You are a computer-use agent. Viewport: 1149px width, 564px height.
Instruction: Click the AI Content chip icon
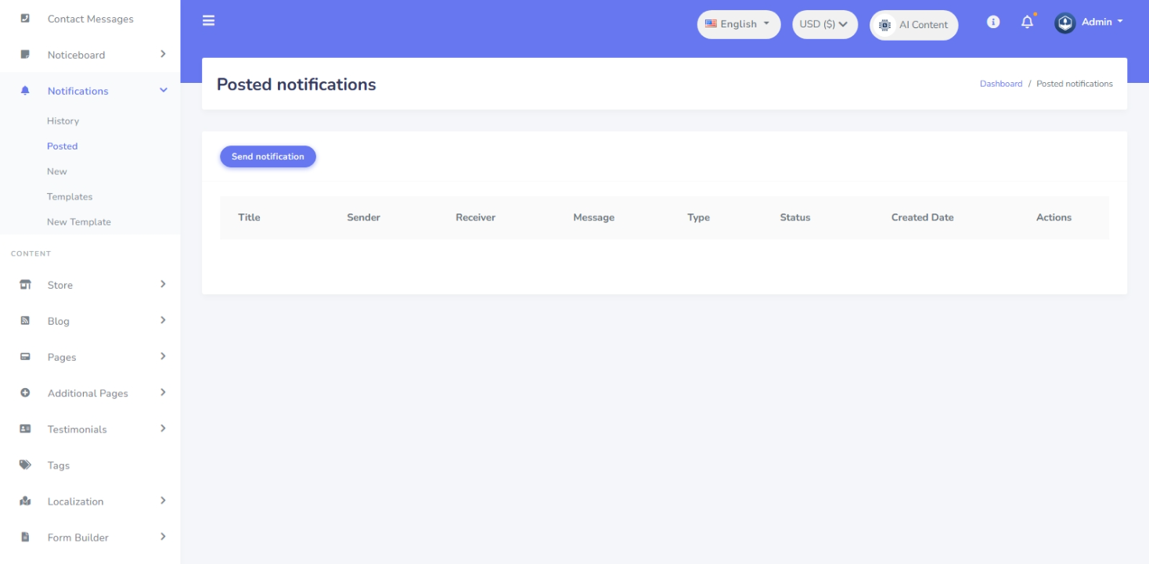coord(884,25)
